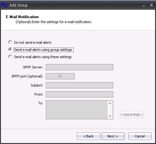Click inside the To recipients box
Image resolution: width=156 pixels, height=144 pixels.
[77, 110]
